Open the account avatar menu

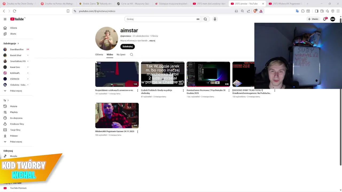click(333, 19)
